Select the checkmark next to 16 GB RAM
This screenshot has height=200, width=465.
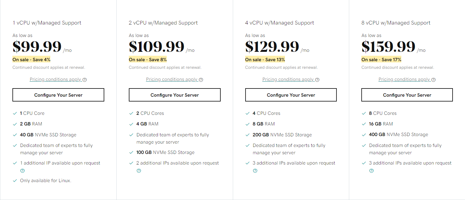pos(363,124)
